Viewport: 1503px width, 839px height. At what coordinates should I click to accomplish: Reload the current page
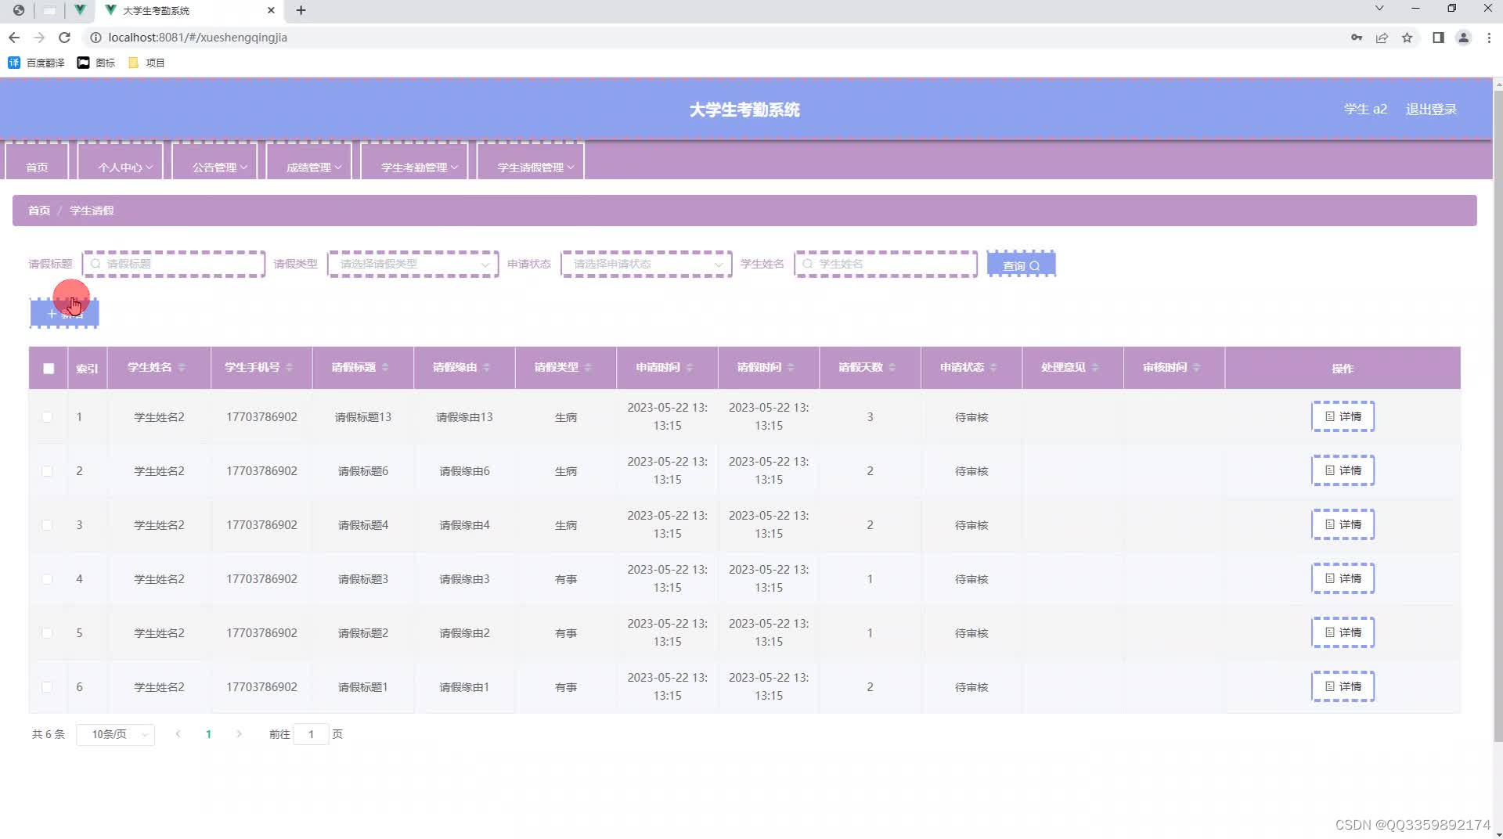64,37
